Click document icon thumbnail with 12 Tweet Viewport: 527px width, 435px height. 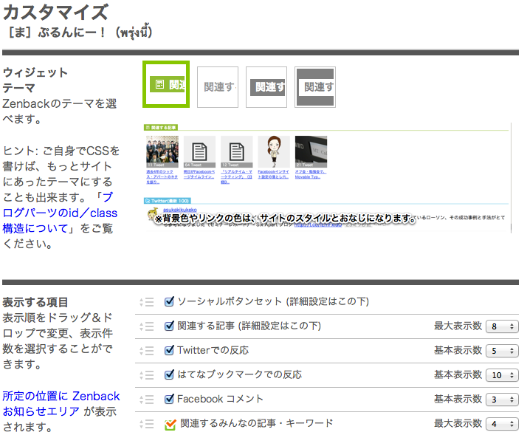click(237, 151)
